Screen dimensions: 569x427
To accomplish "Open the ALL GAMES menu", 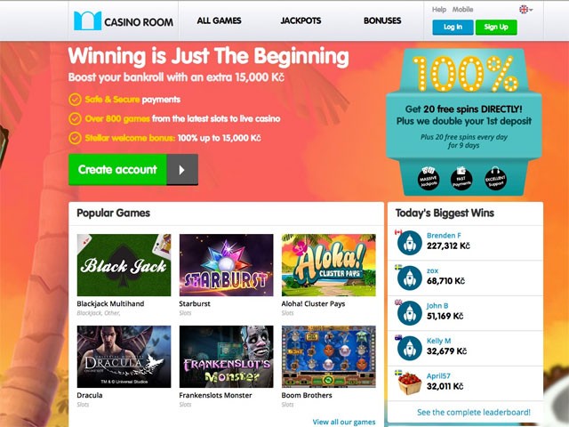I will coord(220,20).
